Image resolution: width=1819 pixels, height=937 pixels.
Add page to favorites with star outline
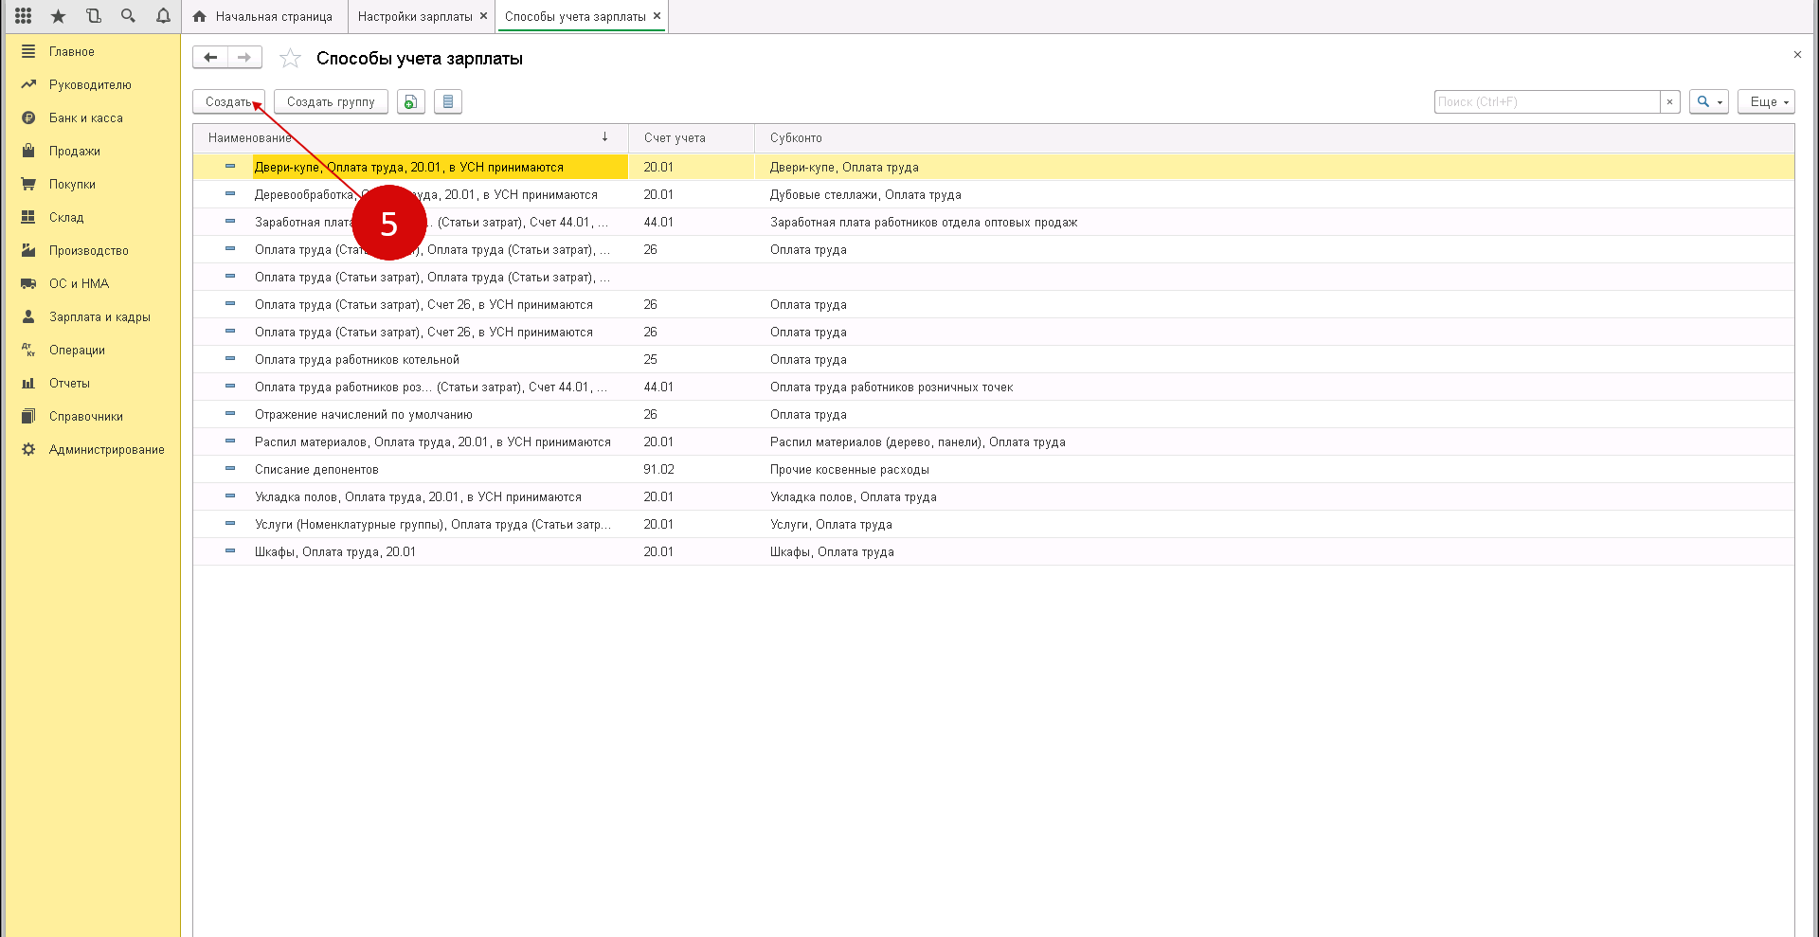click(290, 59)
